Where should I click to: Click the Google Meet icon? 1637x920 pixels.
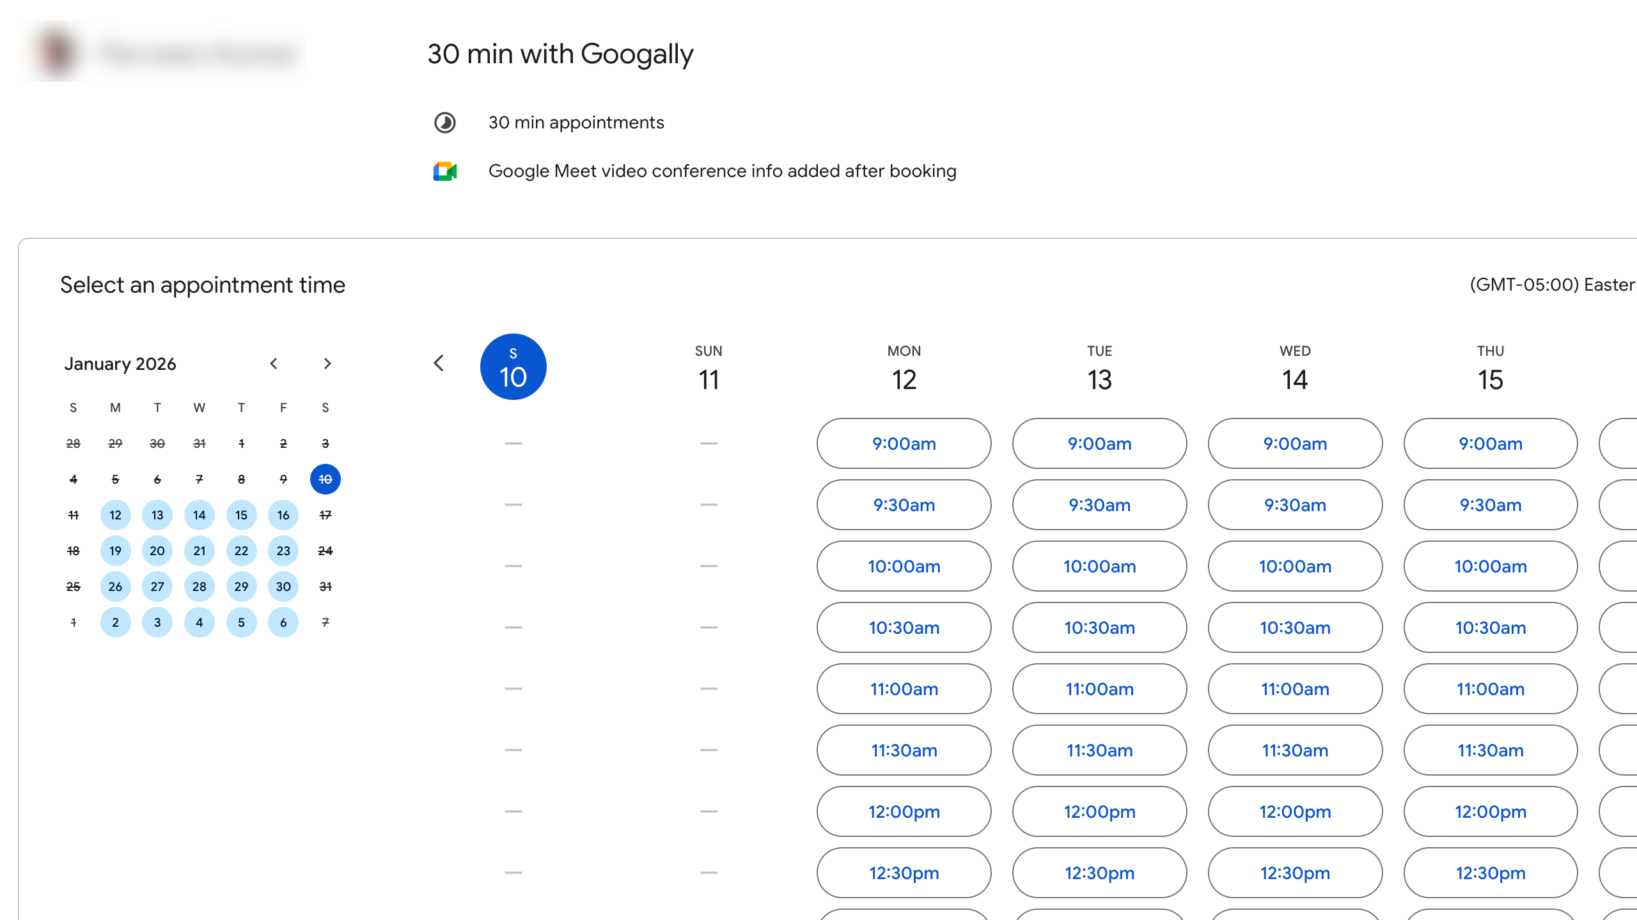pyautogui.click(x=445, y=171)
